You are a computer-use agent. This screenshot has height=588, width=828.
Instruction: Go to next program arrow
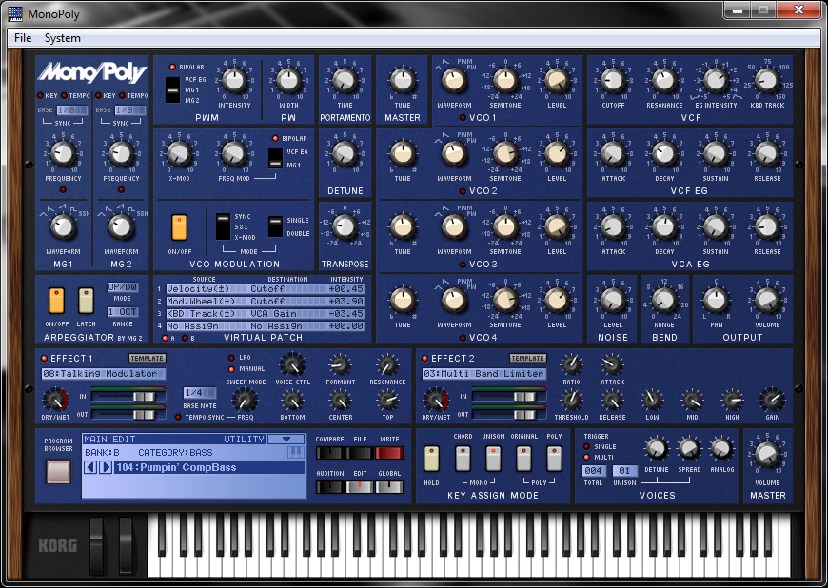(x=106, y=467)
